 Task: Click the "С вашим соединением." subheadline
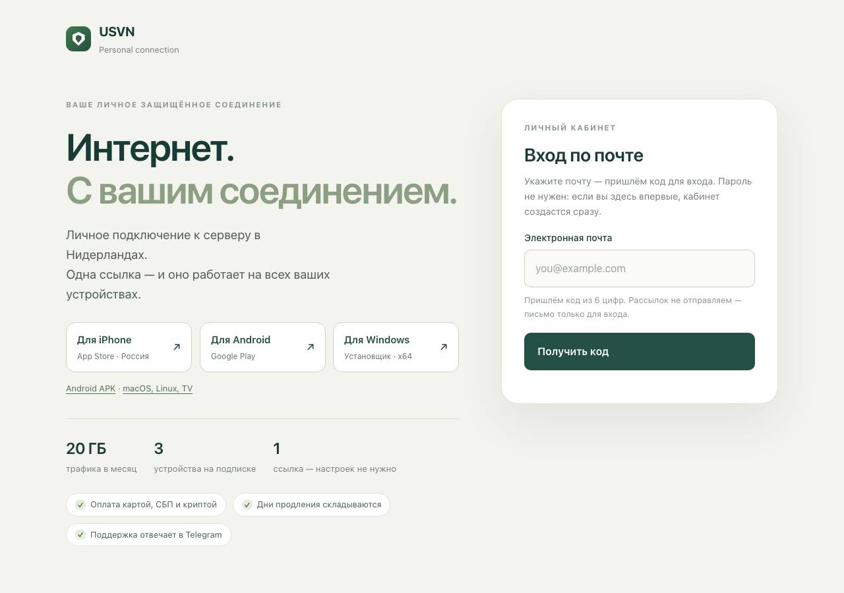(x=262, y=191)
